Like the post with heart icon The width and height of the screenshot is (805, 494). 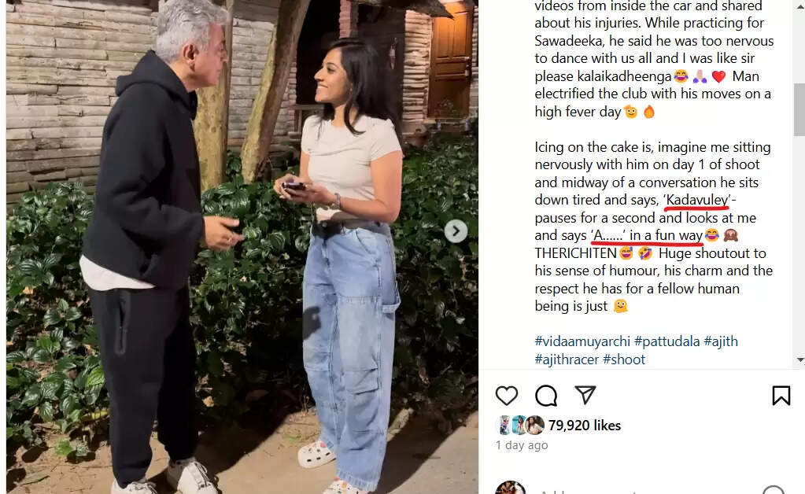[506, 396]
